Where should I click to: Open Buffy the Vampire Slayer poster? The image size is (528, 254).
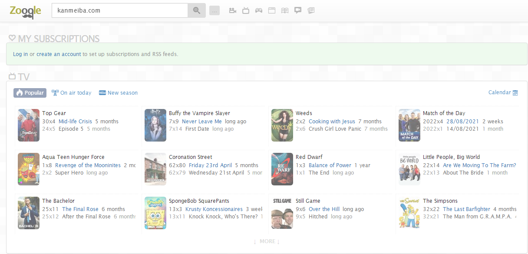155,125
